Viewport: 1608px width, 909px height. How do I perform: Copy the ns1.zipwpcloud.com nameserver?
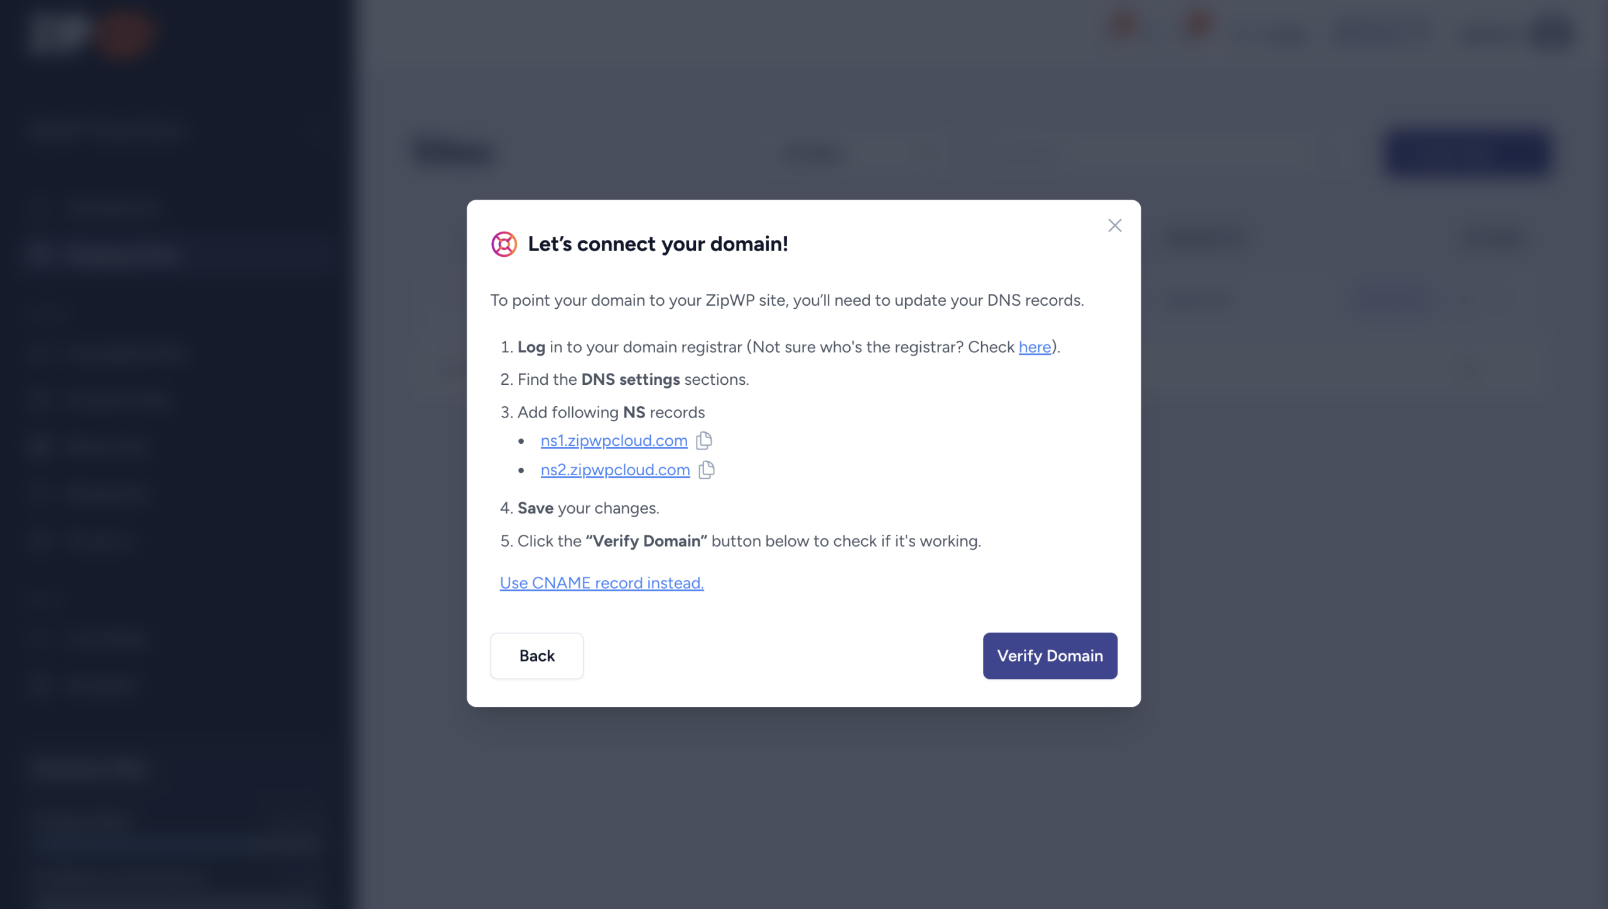point(704,441)
